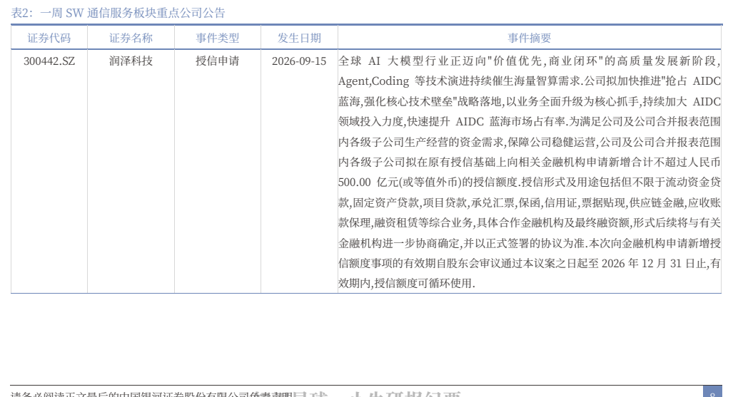The height and width of the screenshot is (397, 733).
Task: Select the '证券代码' column header
Action: click(49, 38)
